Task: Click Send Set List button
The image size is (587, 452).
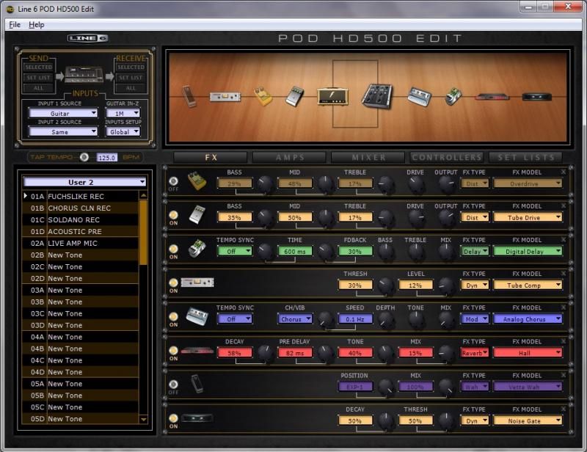Action: [x=39, y=78]
